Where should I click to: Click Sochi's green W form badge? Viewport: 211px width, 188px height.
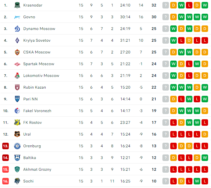pos(197,181)
